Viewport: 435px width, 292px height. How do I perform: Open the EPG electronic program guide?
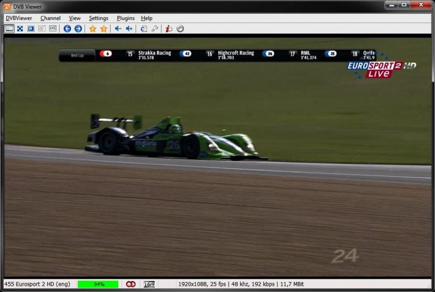[x=52, y=28]
